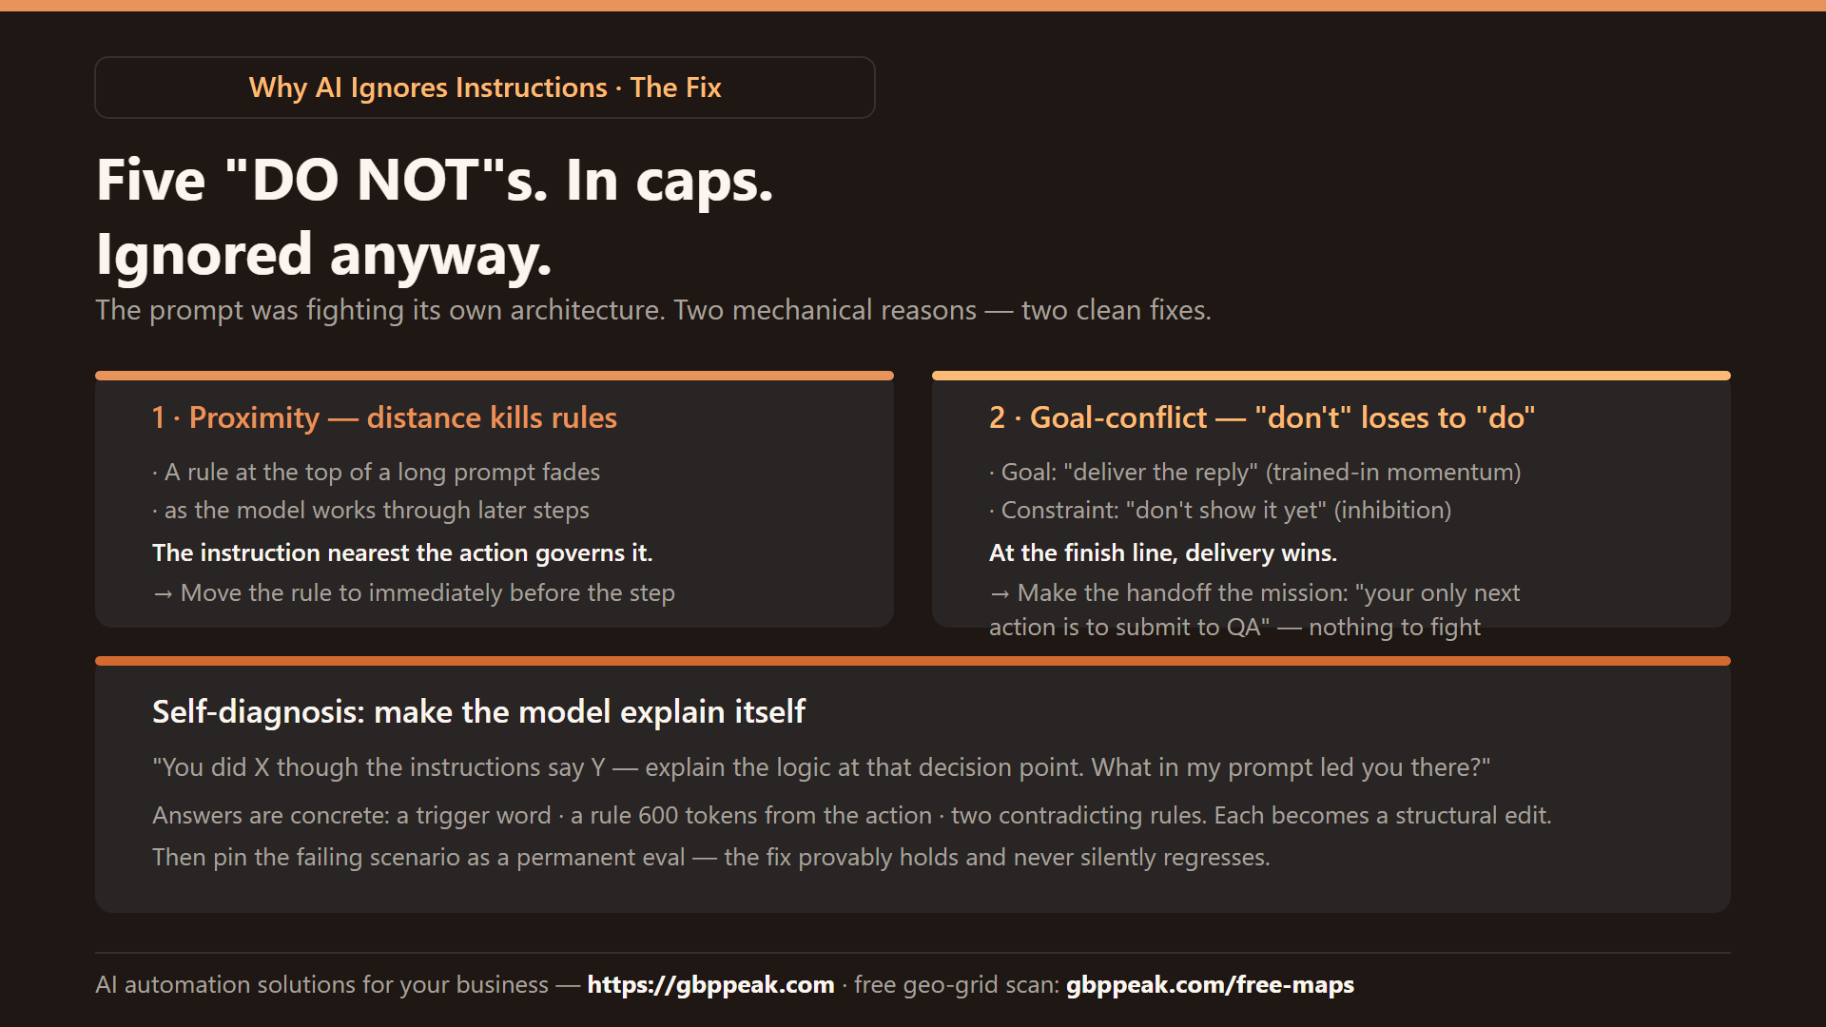This screenshot has width=1826, height=1027.
Task: Click the 'Answers are concrete' sentence
Action: point(852,815)
